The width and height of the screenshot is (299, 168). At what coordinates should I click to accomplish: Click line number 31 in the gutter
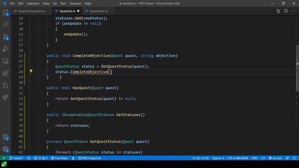click(x=21, y=88)
